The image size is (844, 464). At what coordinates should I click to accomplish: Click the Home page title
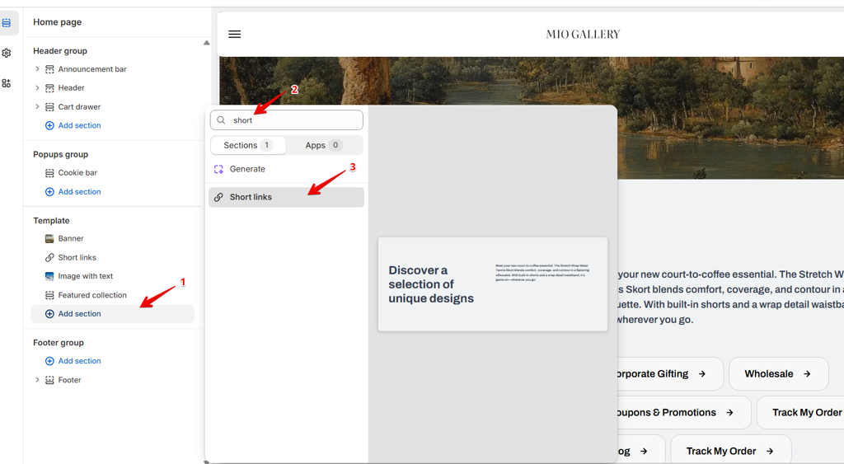click(x=57, y=22)
